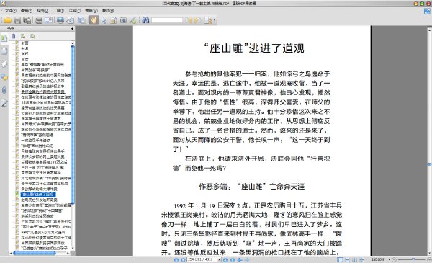Open the Layers side panel icon

pyautogui.click(x=4, y=64)
